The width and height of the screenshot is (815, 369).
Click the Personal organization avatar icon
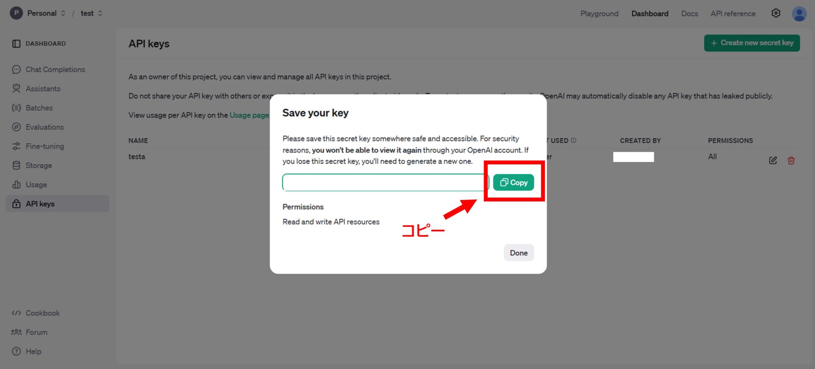(x=16, y=13)
